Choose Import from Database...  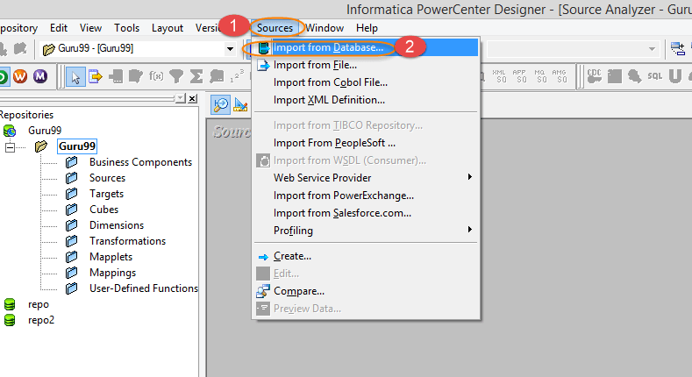(x=367, y=47)
